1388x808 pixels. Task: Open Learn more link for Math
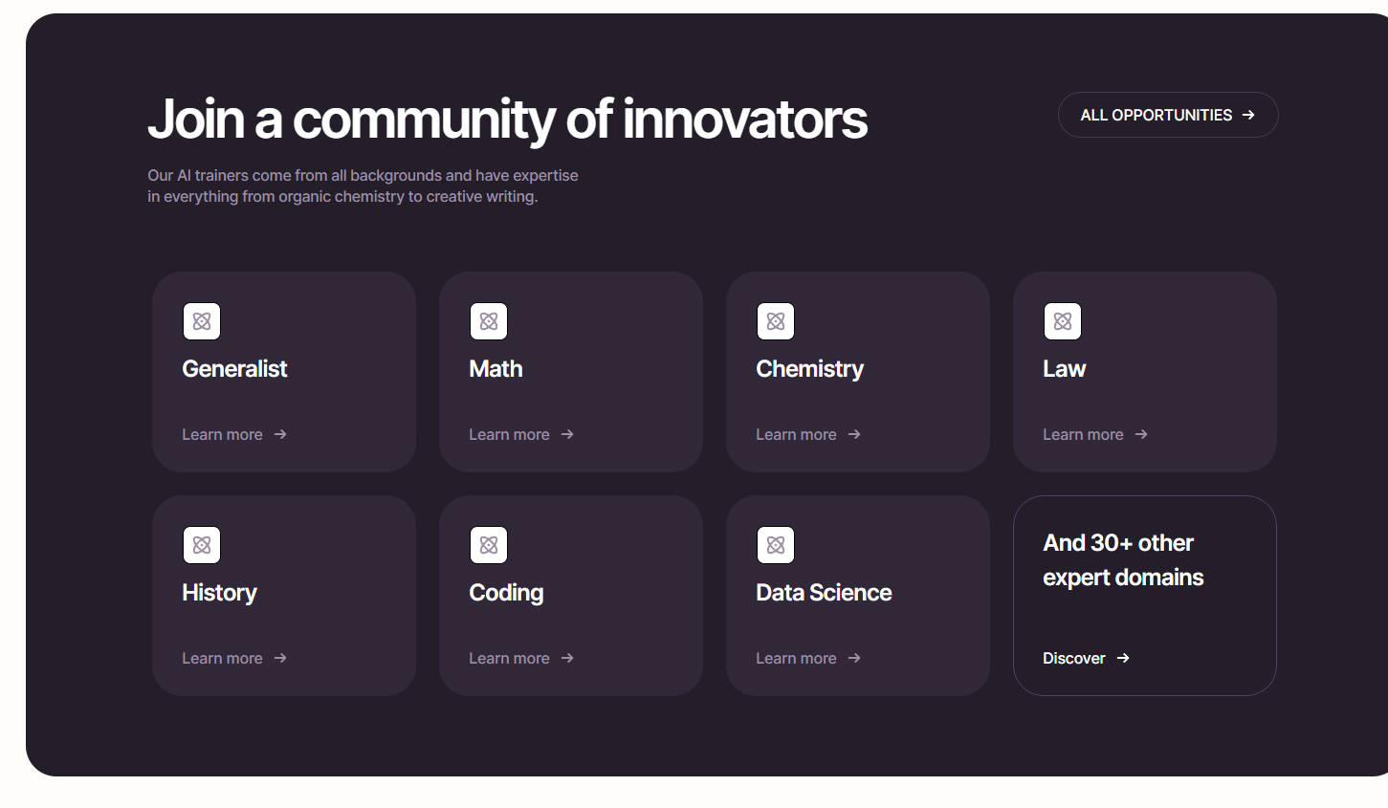point(521,434)
